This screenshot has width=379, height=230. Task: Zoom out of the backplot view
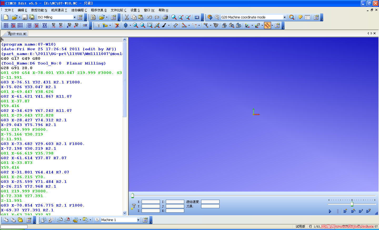pyautogui.click(x=143, y=26)
